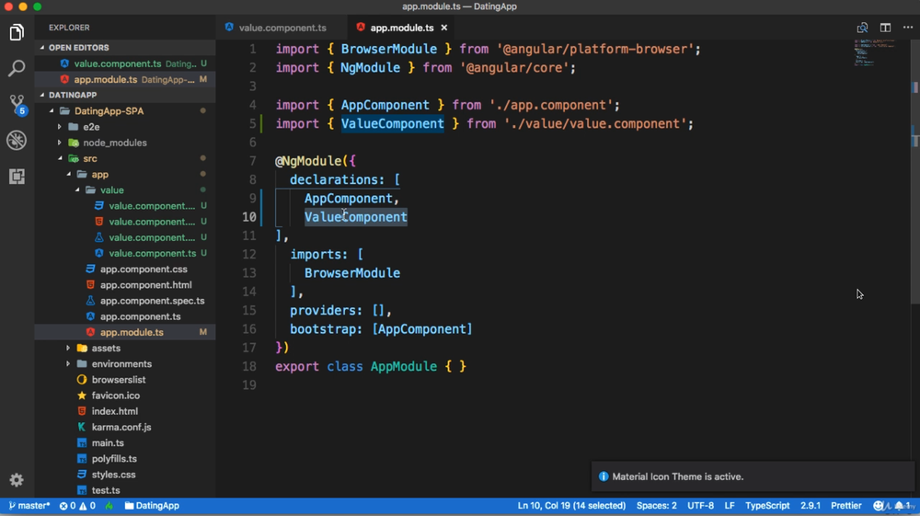Click the editor vertical scrollbar
This screenshot has width=920, height=516.
pyautogui.click(x=914, y=170)
